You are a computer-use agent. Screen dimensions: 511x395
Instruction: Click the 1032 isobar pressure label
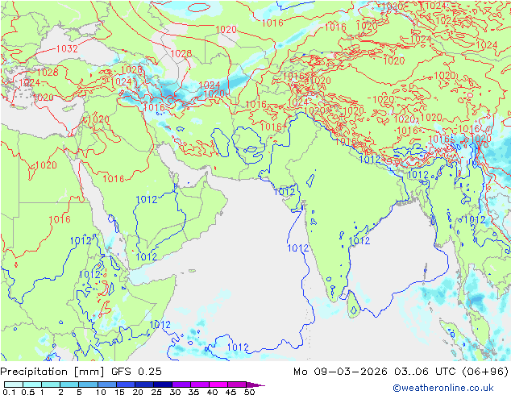click(x=67, y=49)
